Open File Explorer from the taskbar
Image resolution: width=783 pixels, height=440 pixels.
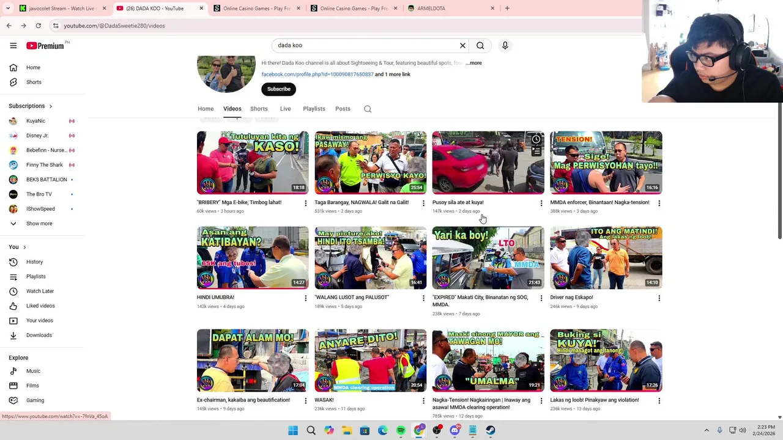click(347, 430)
